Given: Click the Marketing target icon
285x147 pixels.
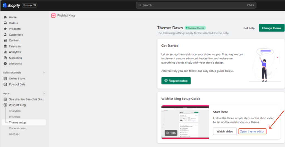Looking at the screenshot, I should click(5, 58).
